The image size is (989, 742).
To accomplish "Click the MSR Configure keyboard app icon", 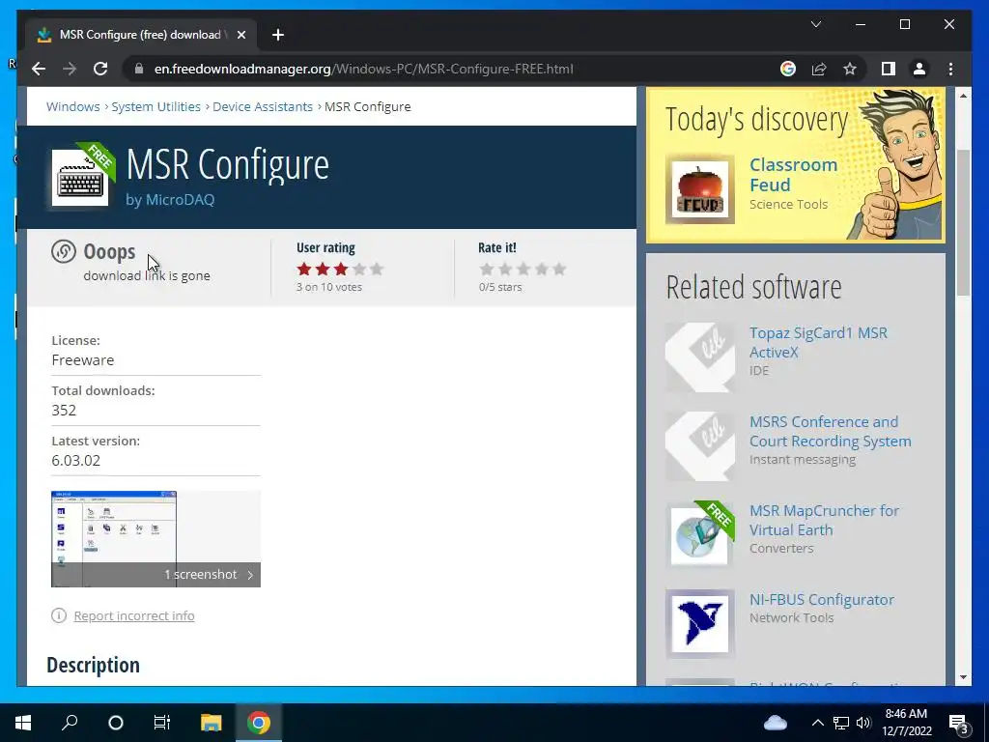I will [80, 178].
